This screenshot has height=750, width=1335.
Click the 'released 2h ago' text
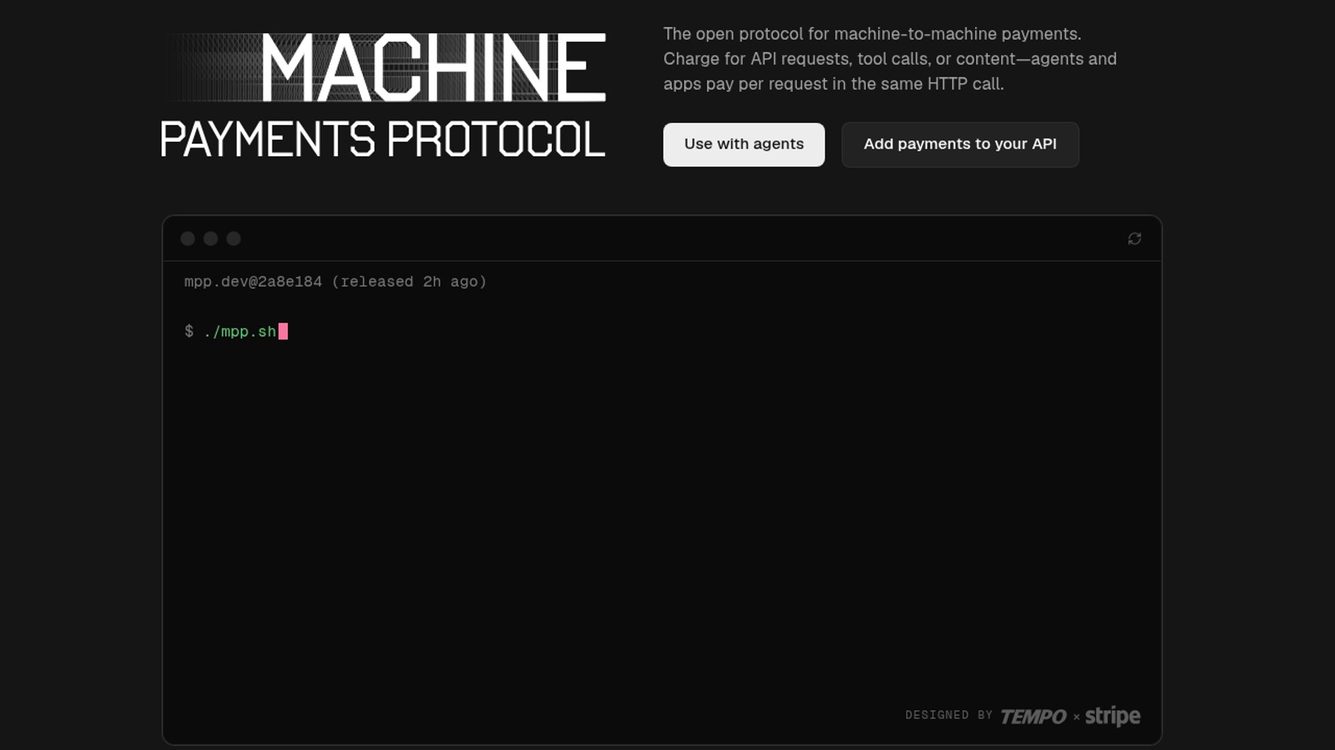pos(409,282)
